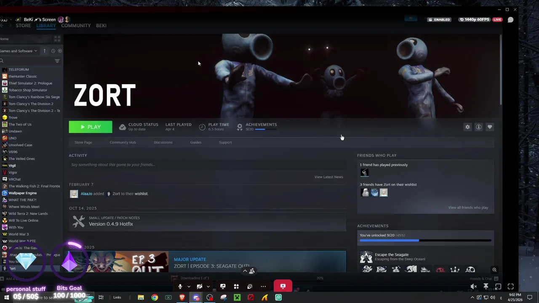Screen dimensions: 539x303
Task: Click View all friends who play
Action: click(x=468, y=207)
